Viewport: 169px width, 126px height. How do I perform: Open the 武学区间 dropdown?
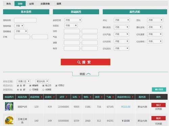(x=73, y=20)
